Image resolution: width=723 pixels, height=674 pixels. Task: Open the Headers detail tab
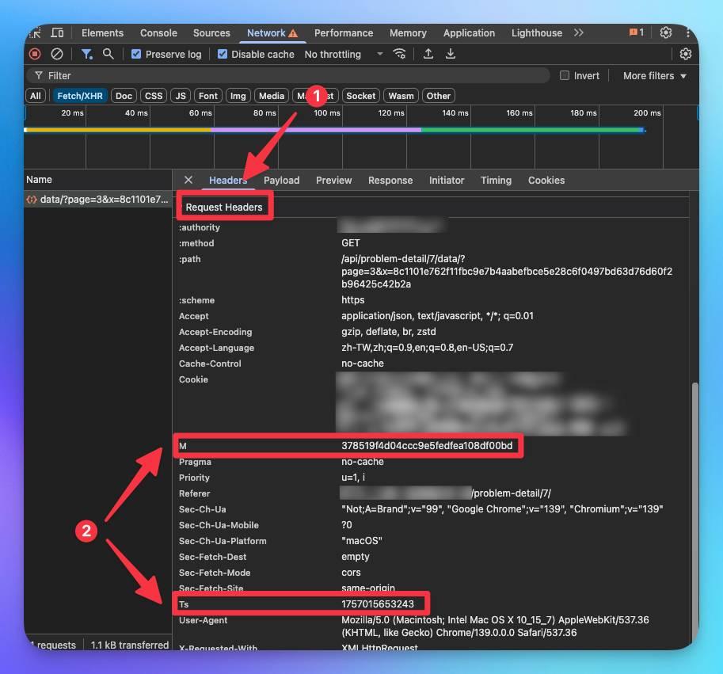(228, 181)
